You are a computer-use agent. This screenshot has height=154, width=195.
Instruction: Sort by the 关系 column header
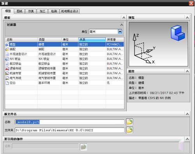[92, 39]
